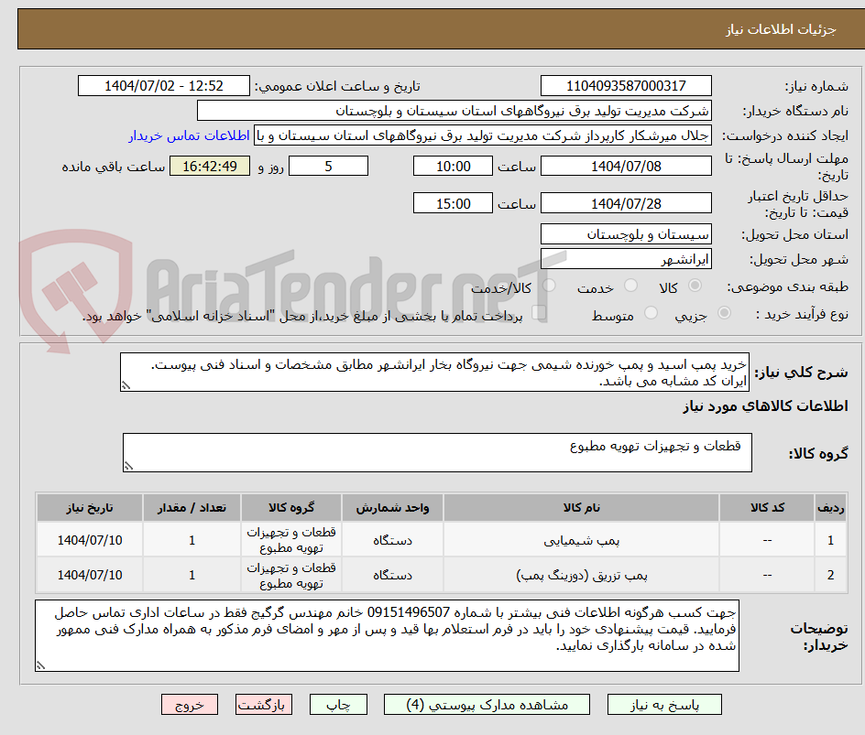
Task: Open the سیستان و بلوچستان province dropdown
Action: tap(626, 233)
